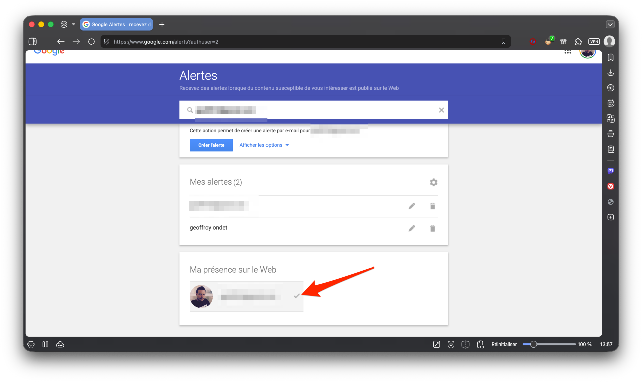Viewport: 642px width, 382px height.
Task: Open the cookie extension with green badge
Action: click(549, 41)
